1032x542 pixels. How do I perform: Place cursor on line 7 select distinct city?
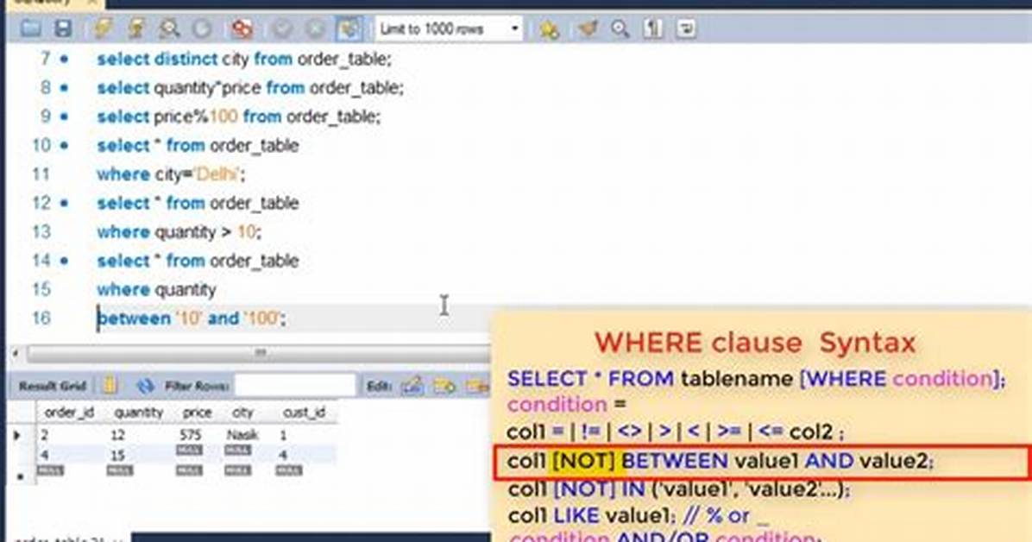click(x=244, y=60)
